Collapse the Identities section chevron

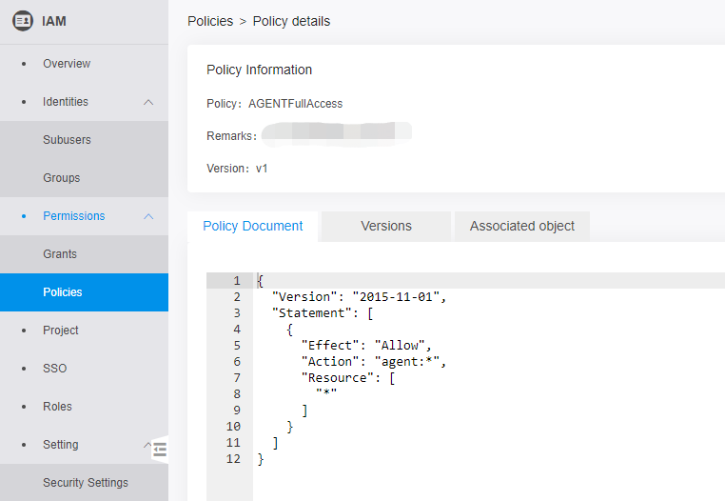[x=148, y=102]
